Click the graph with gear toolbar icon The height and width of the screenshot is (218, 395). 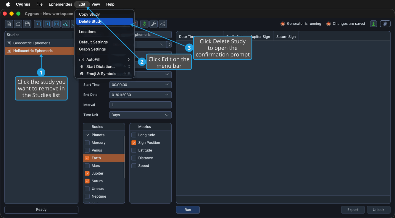(163, 24)
